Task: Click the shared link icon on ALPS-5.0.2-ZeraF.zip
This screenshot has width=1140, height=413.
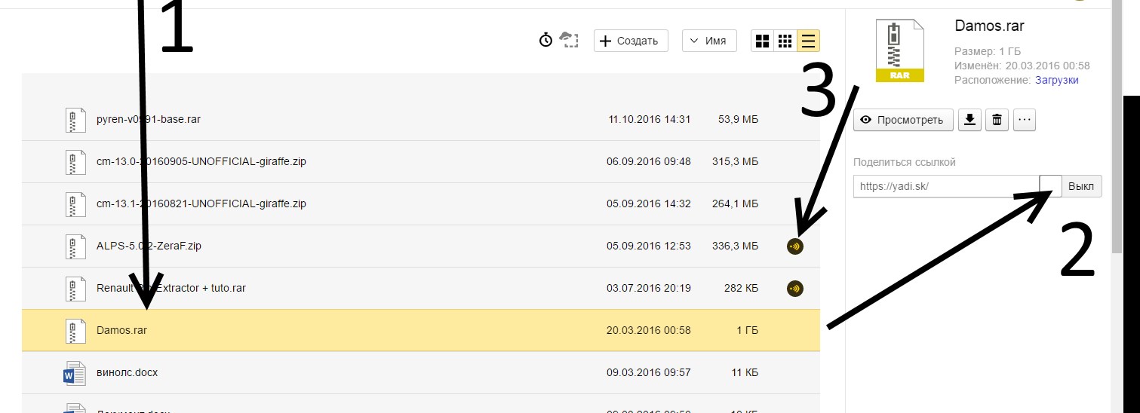Action: (794, 246)
